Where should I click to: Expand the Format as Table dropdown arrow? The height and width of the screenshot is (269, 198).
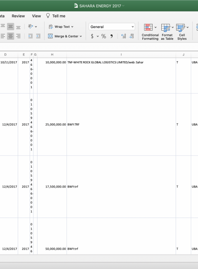(x=172, y=27)
